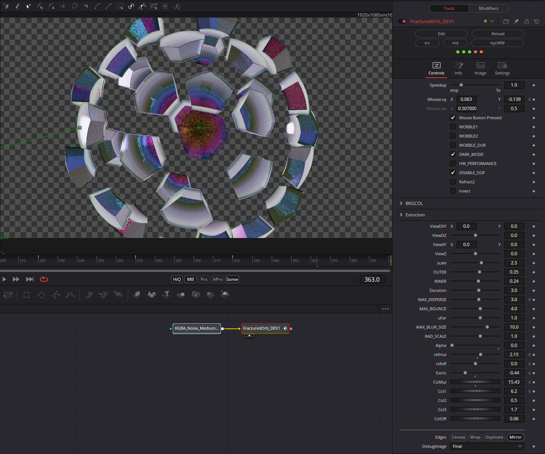Screen dimensions: 545x454
Task: Click the pen with plus polyline icon
Action: (x=6, y=7)
